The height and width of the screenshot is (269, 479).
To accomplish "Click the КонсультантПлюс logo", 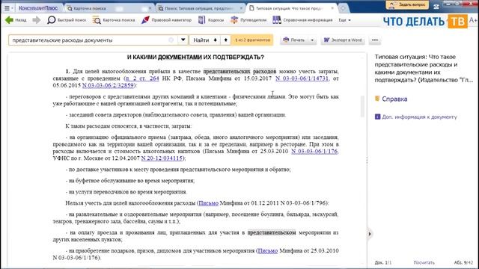I will [x=38, y=8].
